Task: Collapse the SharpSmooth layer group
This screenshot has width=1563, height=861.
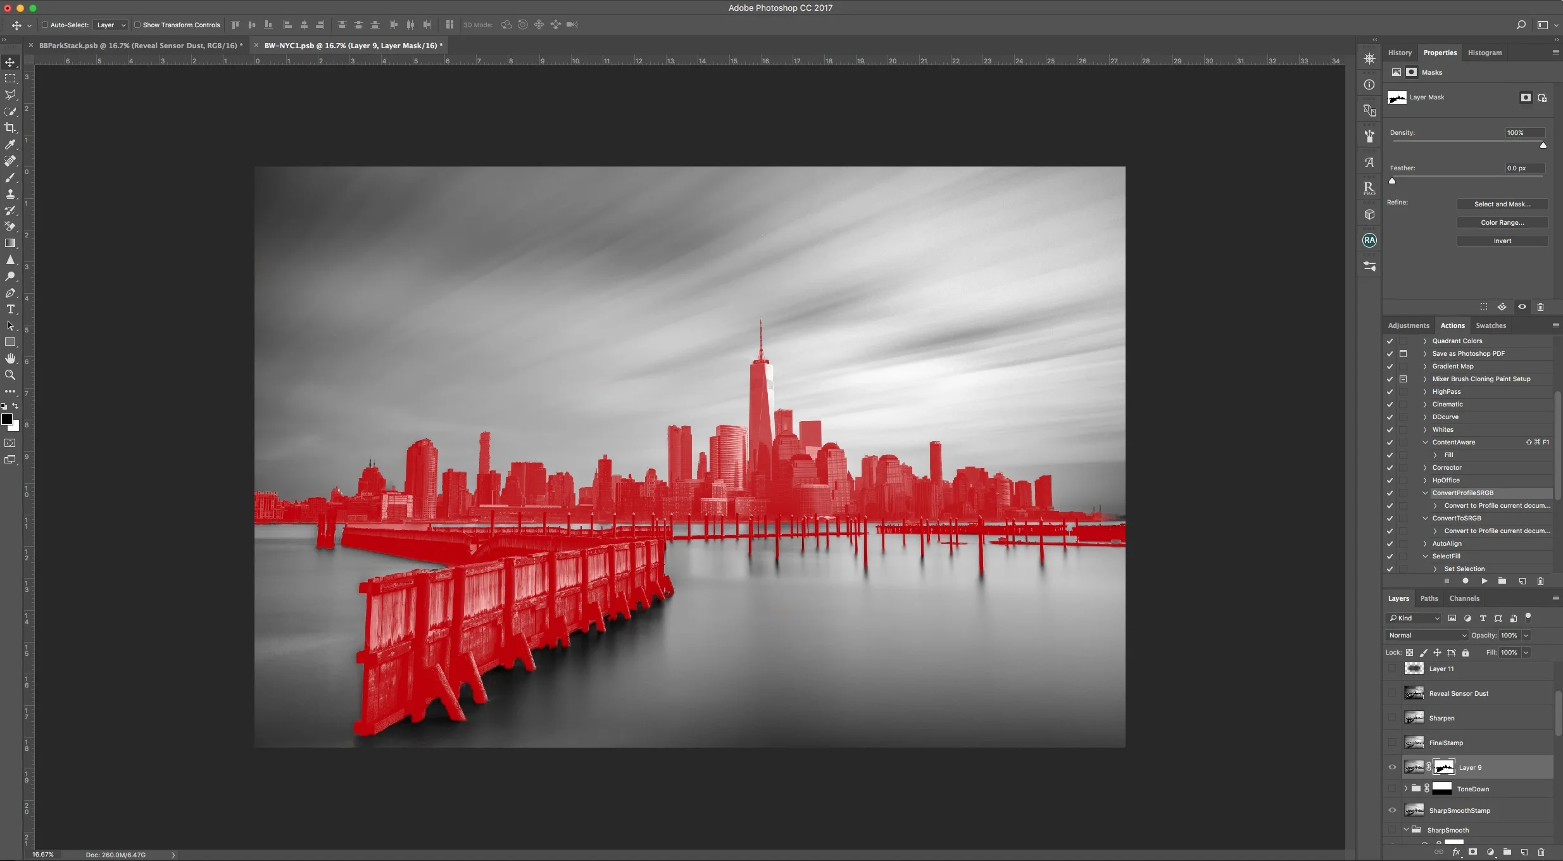Action: coord(1406,830)
